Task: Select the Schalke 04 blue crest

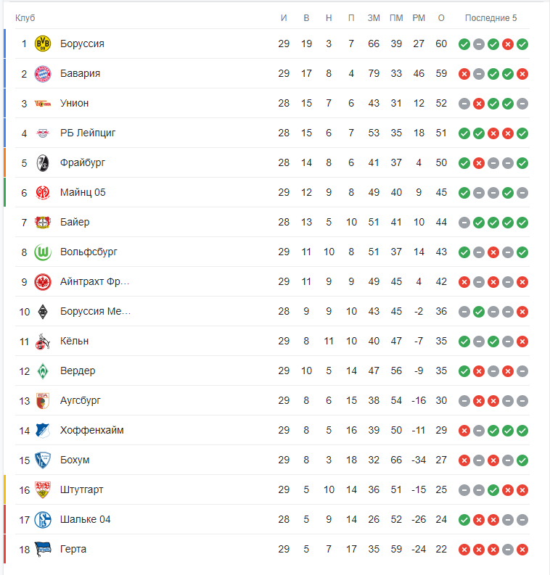Action: pyautogui.click(x=43, y=520)
